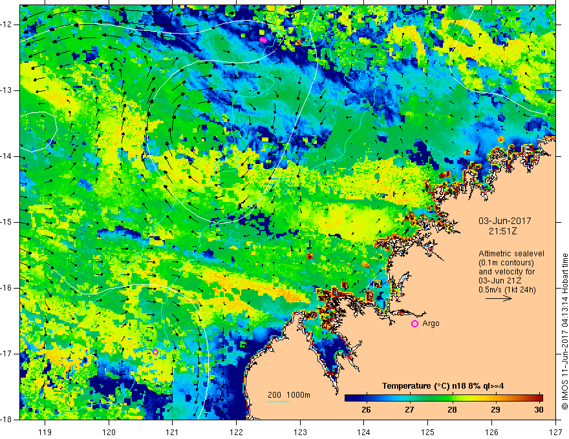Click the '03-Jun 21Z' caption line
The height and width of the screenshot is (439, 569).
pyautogui.click(x=500, y=281)
